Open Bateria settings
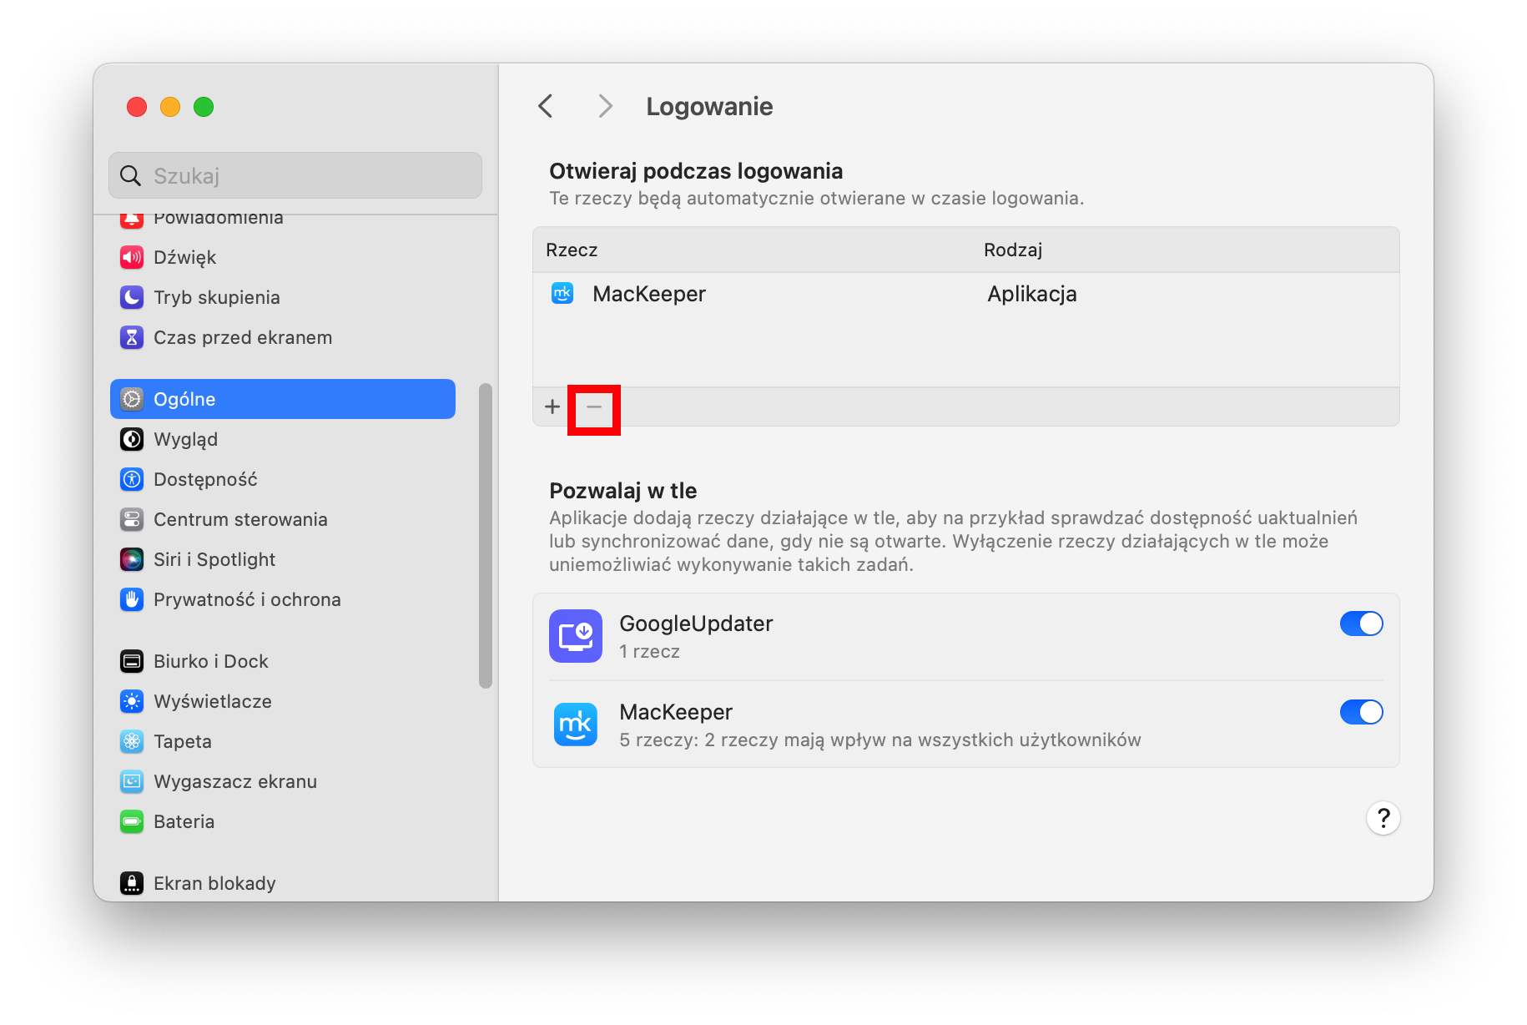This screenshot has height=1025, width=1527. pos(283,821)
